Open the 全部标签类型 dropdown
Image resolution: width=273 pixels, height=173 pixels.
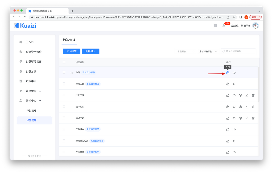point(208,51)
